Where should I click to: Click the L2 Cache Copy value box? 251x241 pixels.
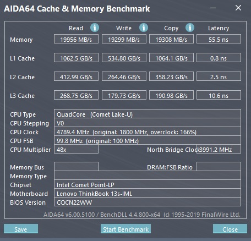click(x=171, y=76)
